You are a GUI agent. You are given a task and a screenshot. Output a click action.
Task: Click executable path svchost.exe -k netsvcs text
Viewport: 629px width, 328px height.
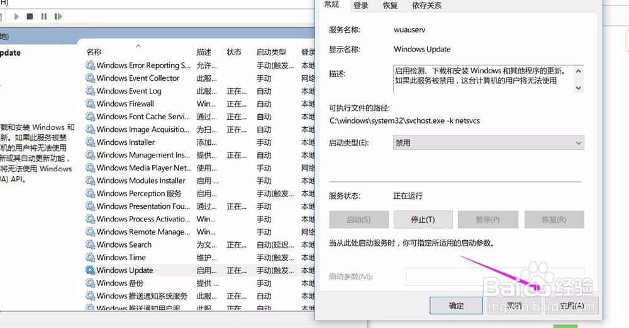pos(404,120)
